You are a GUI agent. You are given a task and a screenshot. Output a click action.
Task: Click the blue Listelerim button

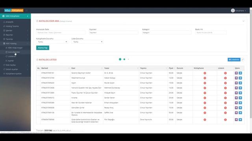coord(234,60)
